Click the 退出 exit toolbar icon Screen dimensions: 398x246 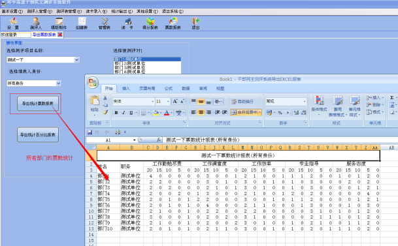[x=195, y=23]
